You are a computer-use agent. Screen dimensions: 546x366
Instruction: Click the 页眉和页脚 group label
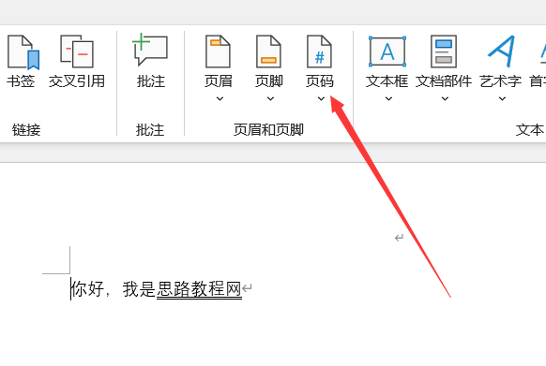(x=268, y=130)
